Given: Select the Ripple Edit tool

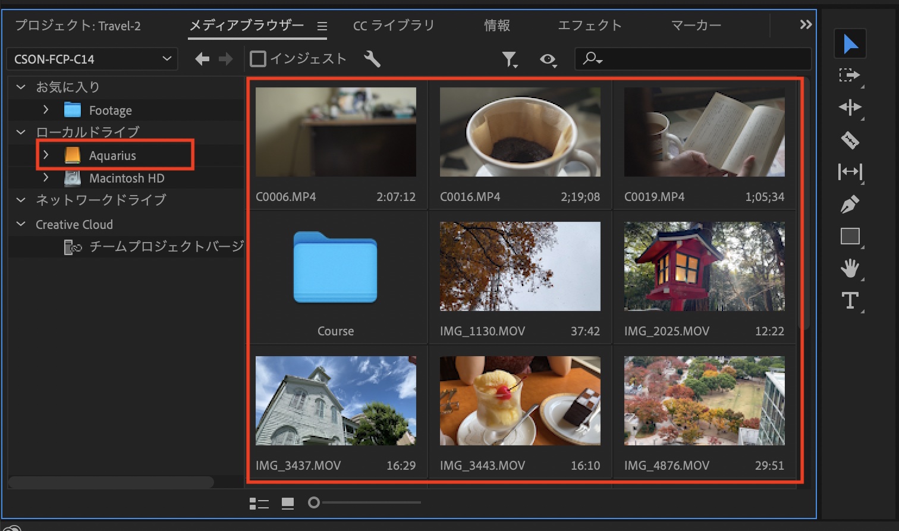Looking at the screenshot, I should [x=850, y=108].
